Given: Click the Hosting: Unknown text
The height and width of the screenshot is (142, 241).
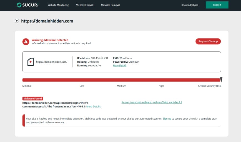Looking at the screenshot, I should 88,62.
